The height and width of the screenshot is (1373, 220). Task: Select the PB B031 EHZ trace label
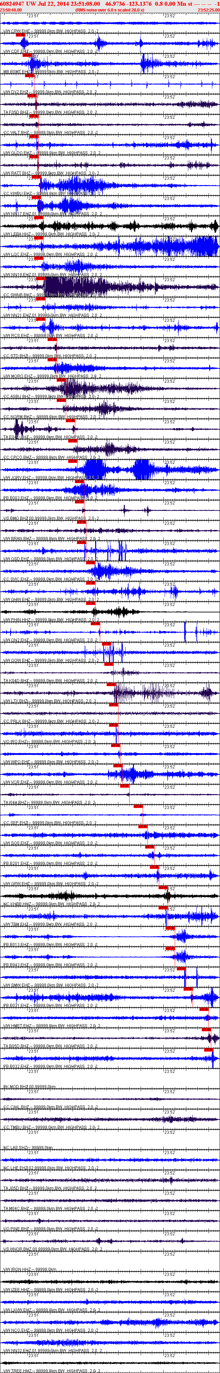click(51, 1006)
